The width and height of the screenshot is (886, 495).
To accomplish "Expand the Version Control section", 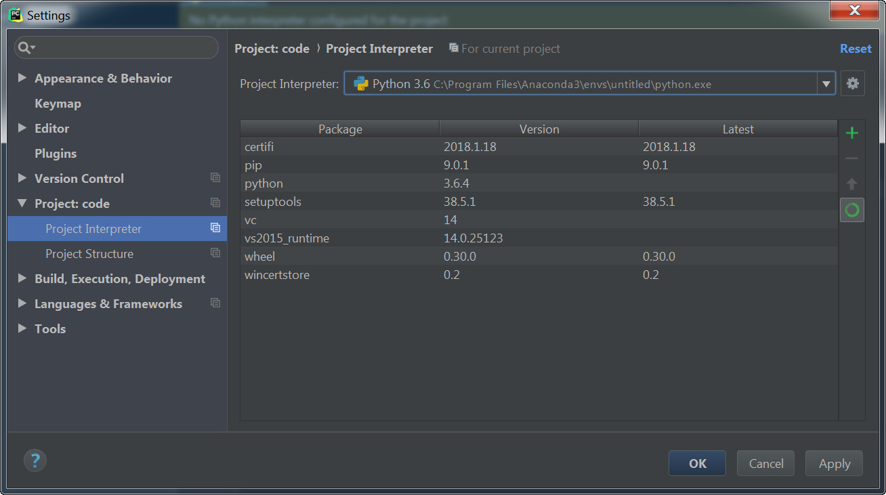I will coord(22,178).
